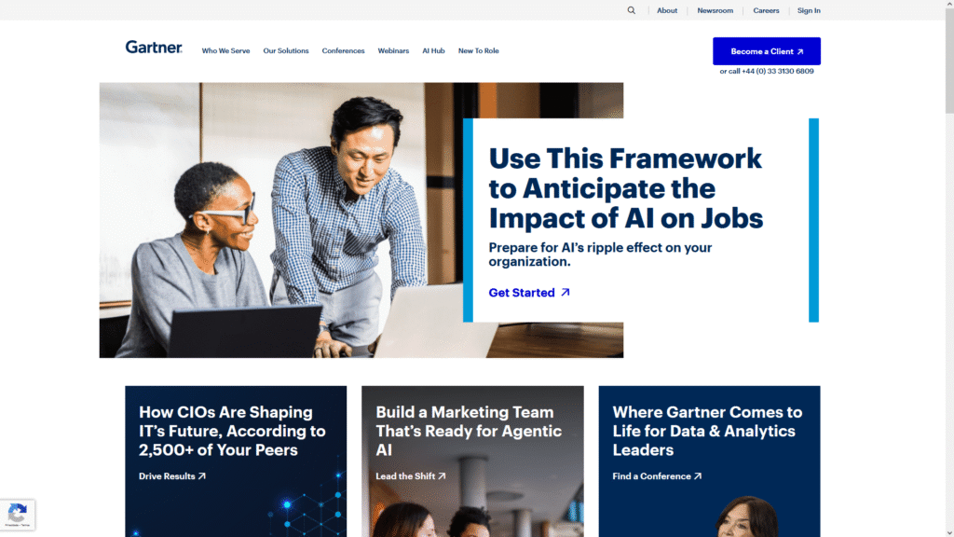Open the About link
The height and width of the screenshot is (537, 954).
point(667,10)
